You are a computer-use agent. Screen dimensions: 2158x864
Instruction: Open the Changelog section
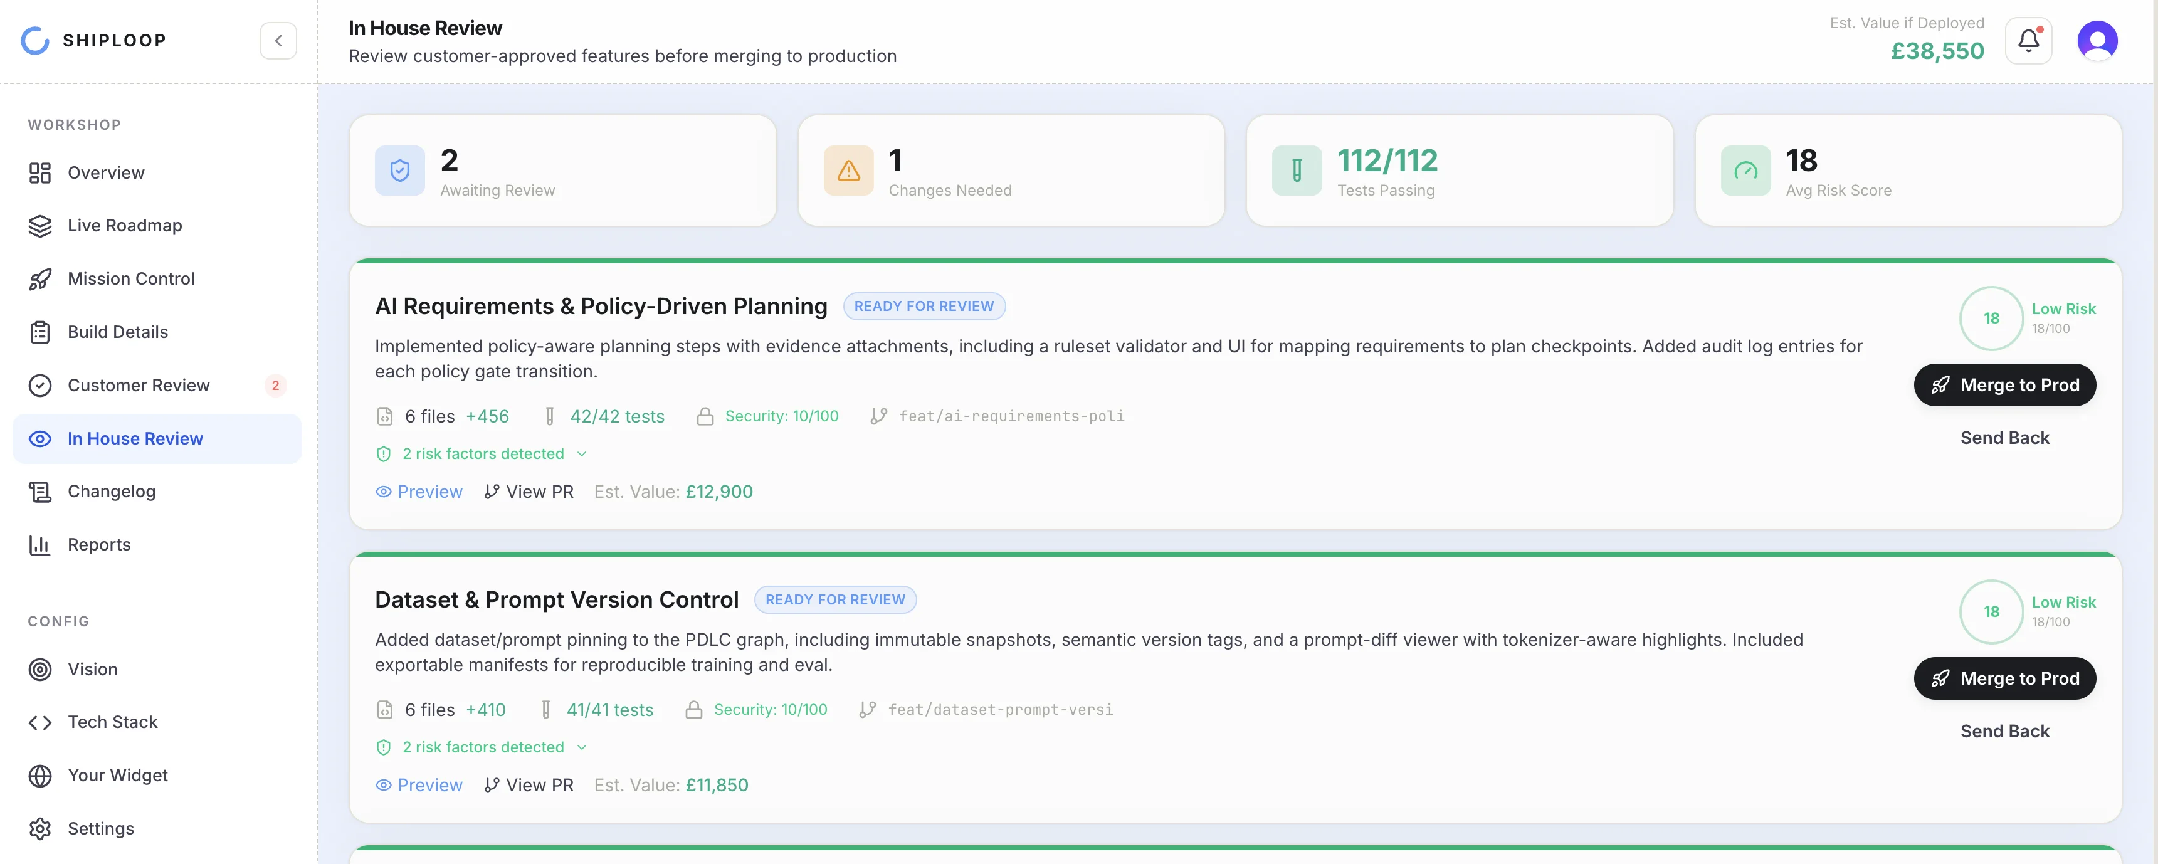(112, 491)
